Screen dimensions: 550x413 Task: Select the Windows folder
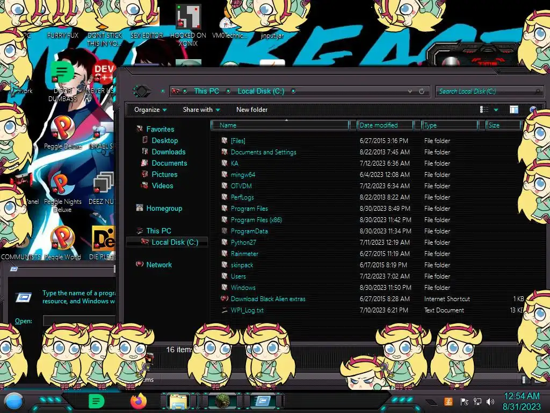pos(243,287)
